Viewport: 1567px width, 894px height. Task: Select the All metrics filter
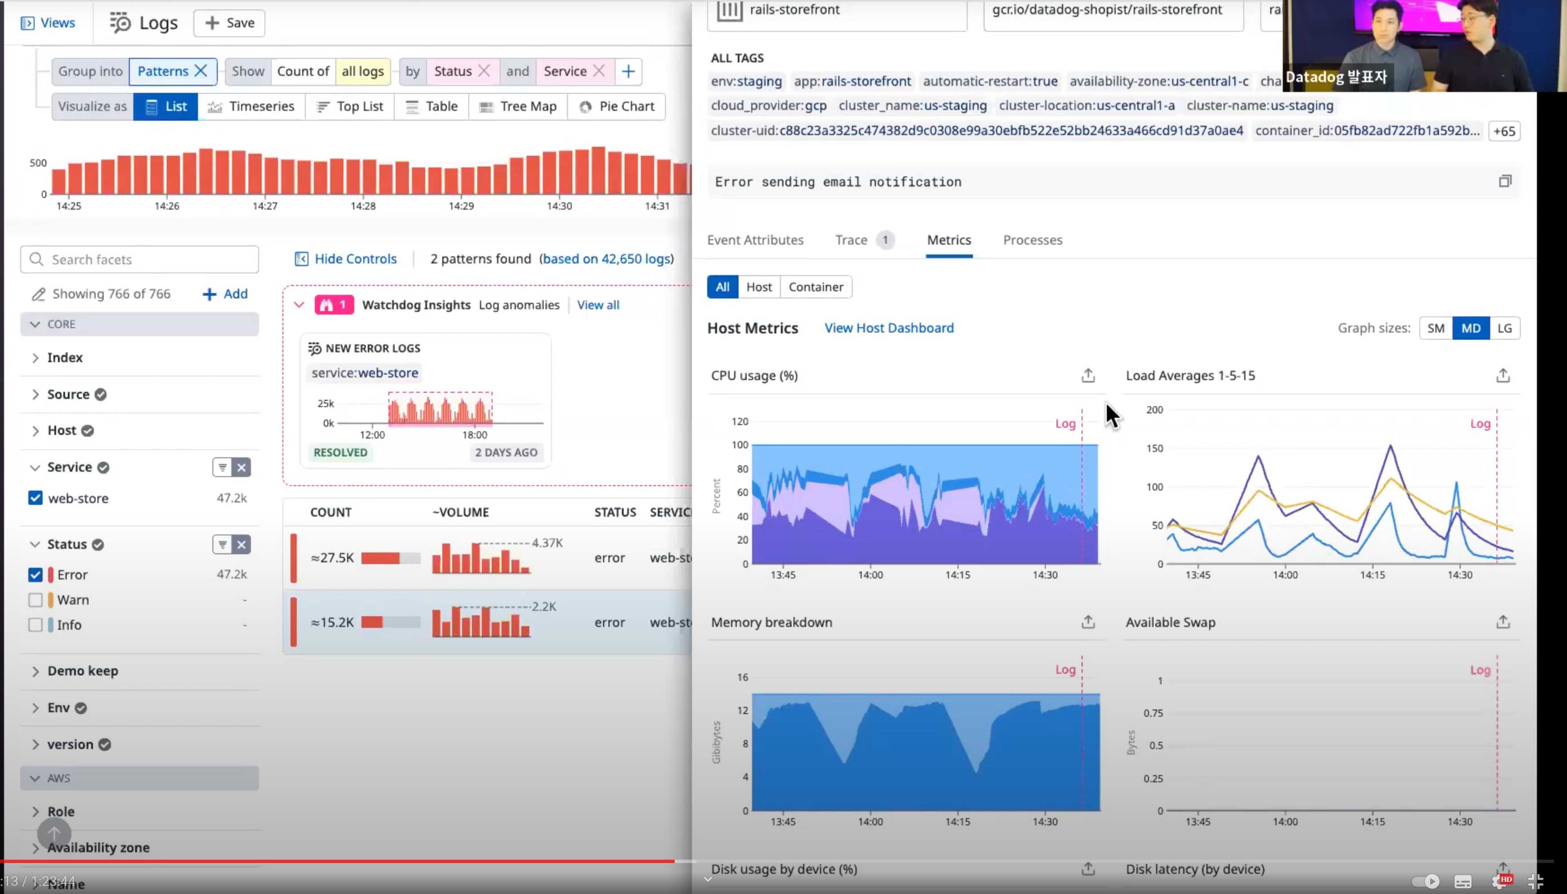point(722,287)
